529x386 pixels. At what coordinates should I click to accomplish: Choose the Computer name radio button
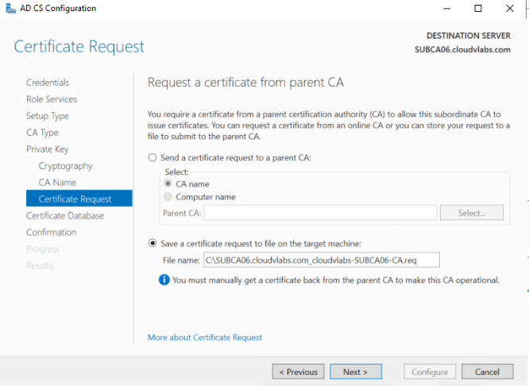click(168, 197)
